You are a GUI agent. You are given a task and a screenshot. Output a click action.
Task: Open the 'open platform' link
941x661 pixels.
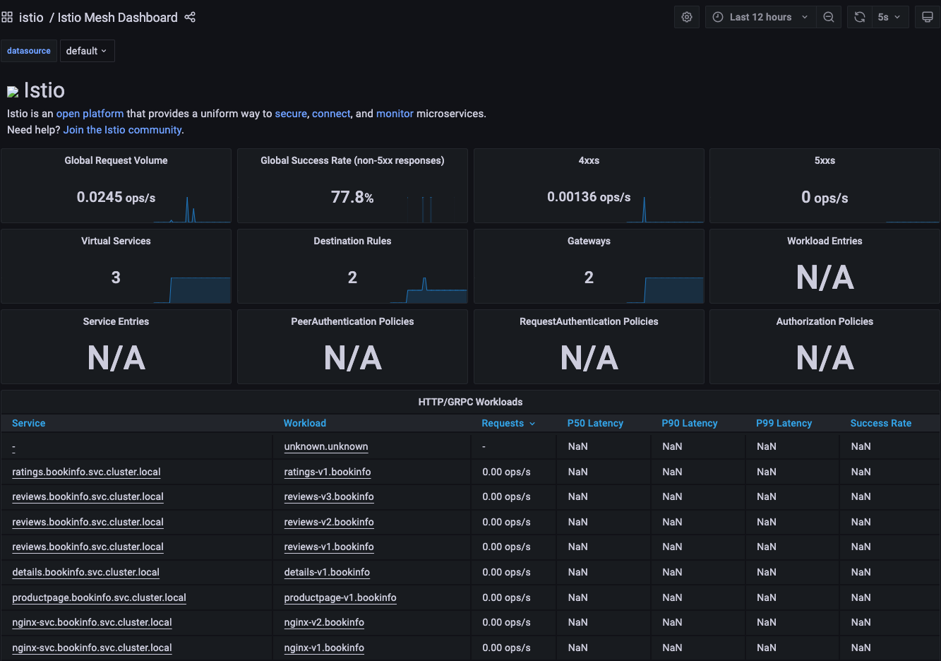coord(90,114)
